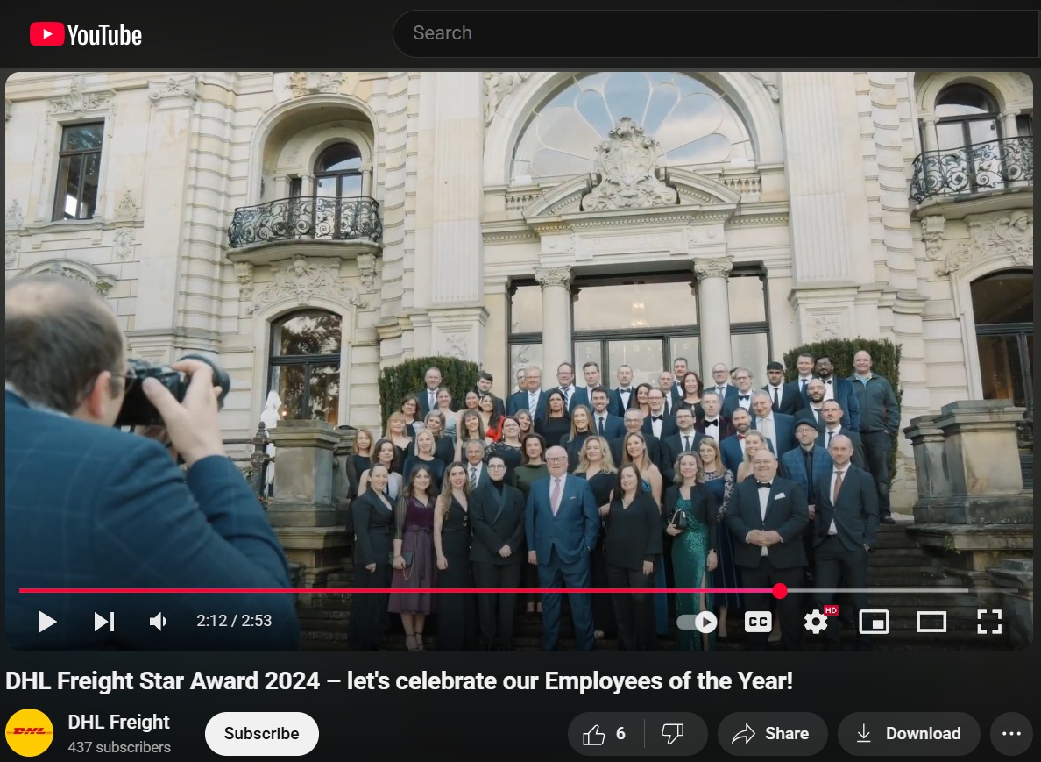Viewport: 1041px width, 762px height.
Task: Subscribe to DHL Freight
Action: coord(261,734)
